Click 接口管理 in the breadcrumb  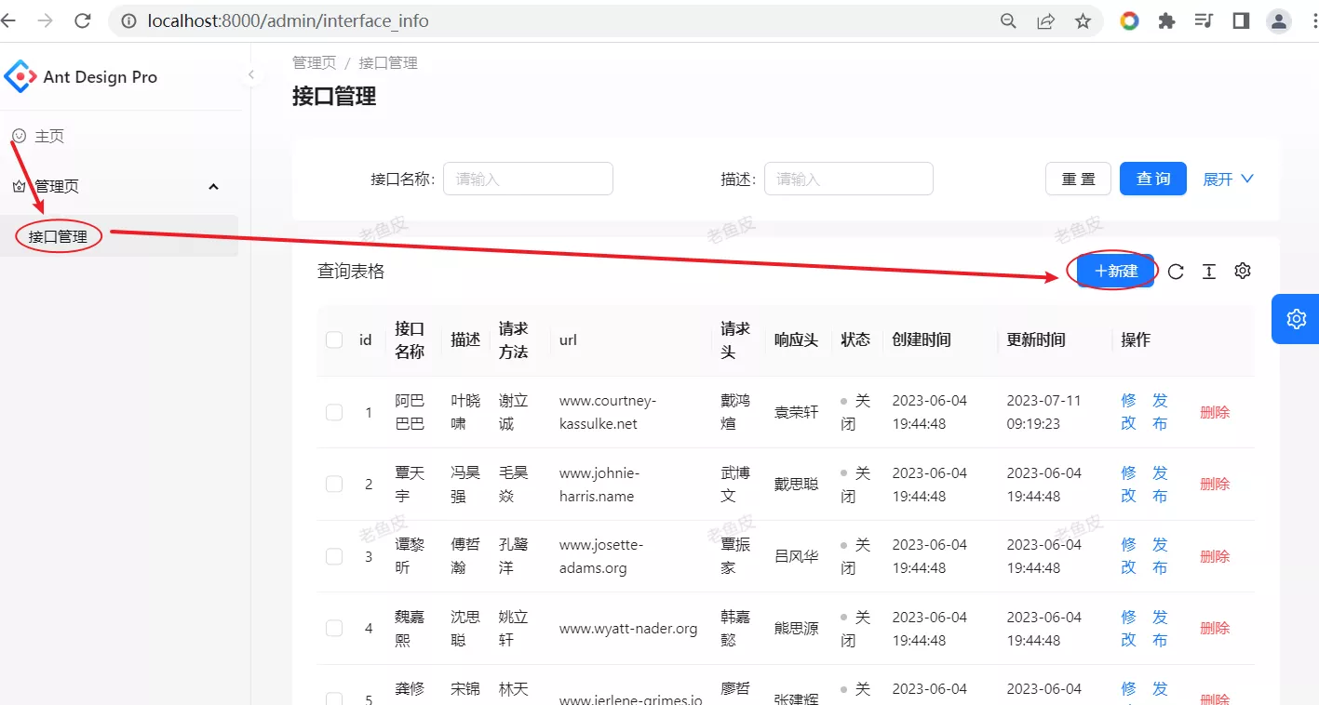388,62
